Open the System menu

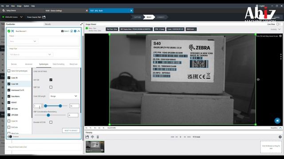click(27, 6)
